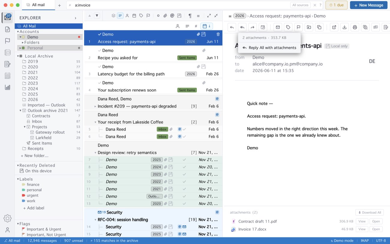Click the stacked layers grouping icon
The height and width of the screenshot is (244, 390).
[x=113, y=16]
